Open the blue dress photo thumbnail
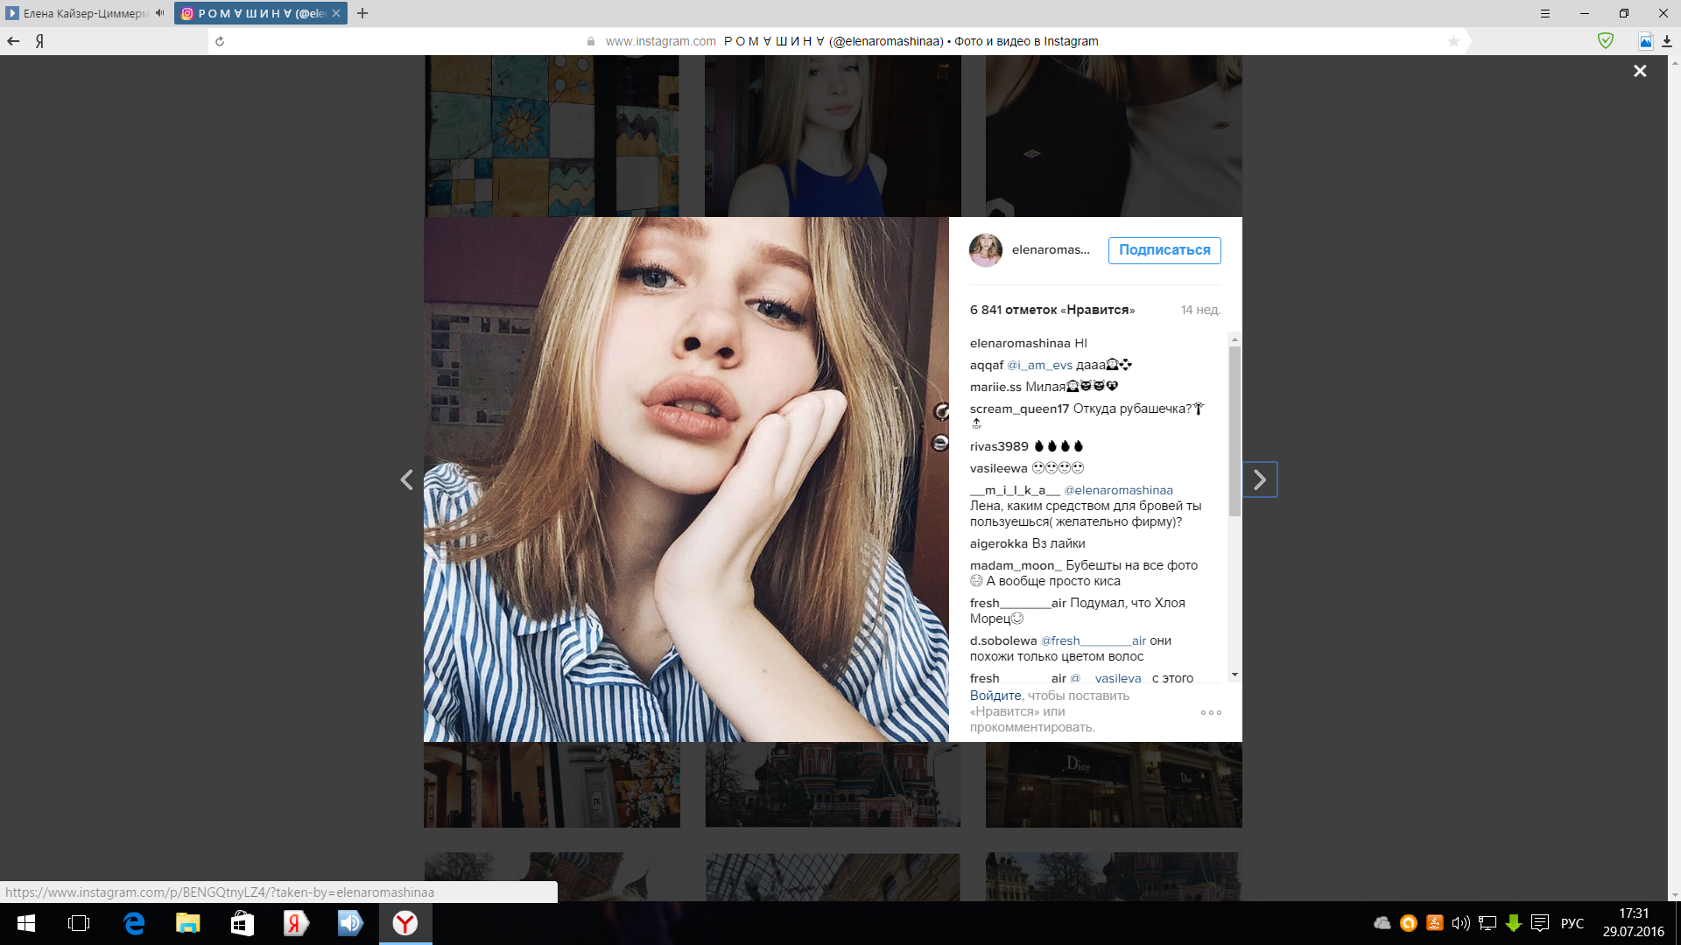 point(833,136)
